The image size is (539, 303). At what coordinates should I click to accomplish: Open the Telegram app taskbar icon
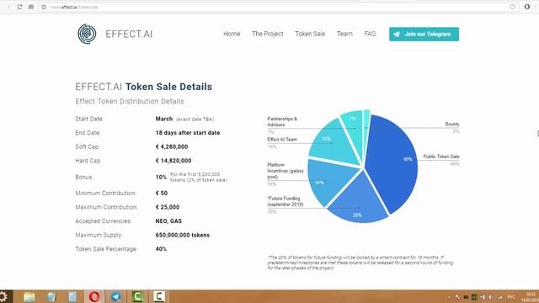click(x=116, y=296)
